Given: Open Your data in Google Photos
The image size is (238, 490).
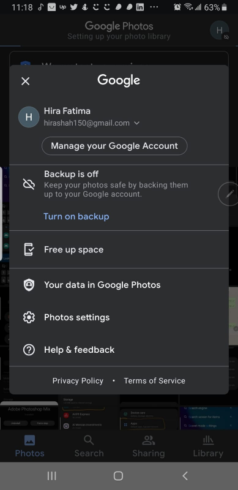Looking at the screenshot, I should tap(119, 285).
